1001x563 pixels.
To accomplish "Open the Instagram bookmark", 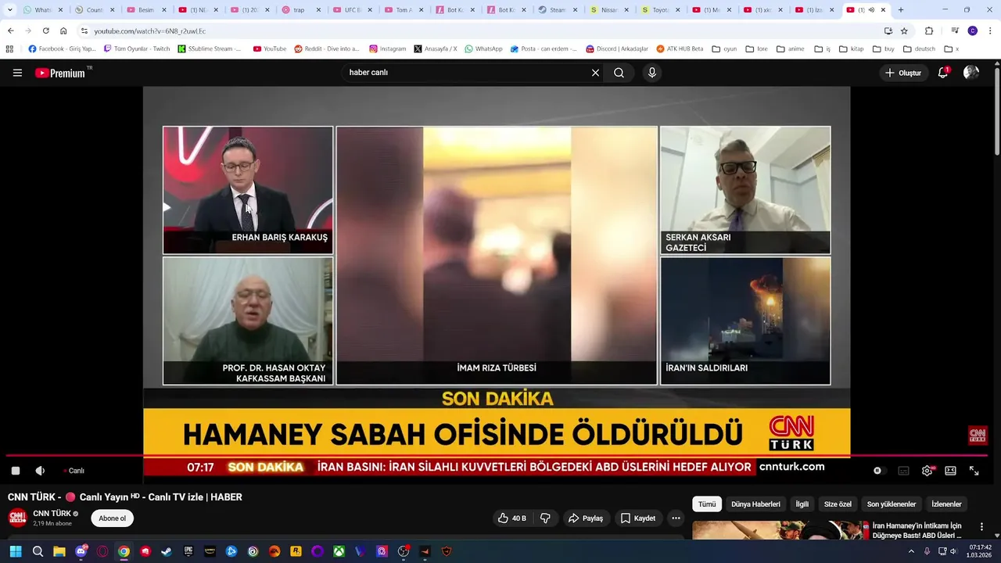I will tap(388, 48).
